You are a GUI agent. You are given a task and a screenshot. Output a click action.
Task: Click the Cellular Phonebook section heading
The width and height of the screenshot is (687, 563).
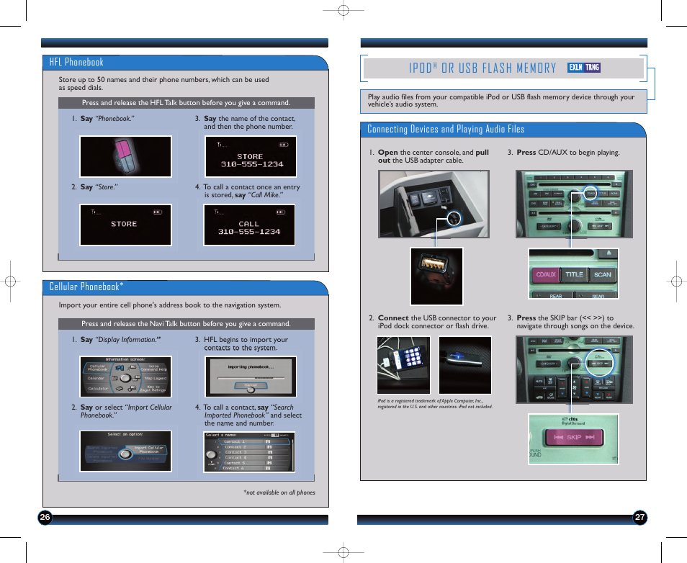[x=86, y=287]
